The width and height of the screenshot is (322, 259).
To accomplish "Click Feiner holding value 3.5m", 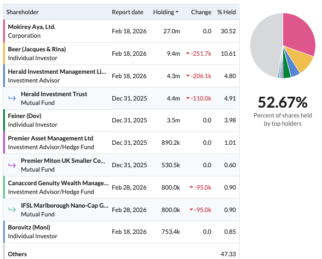I will [x=173, y=120].
